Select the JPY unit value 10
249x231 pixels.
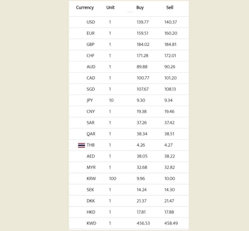(111, 100)
